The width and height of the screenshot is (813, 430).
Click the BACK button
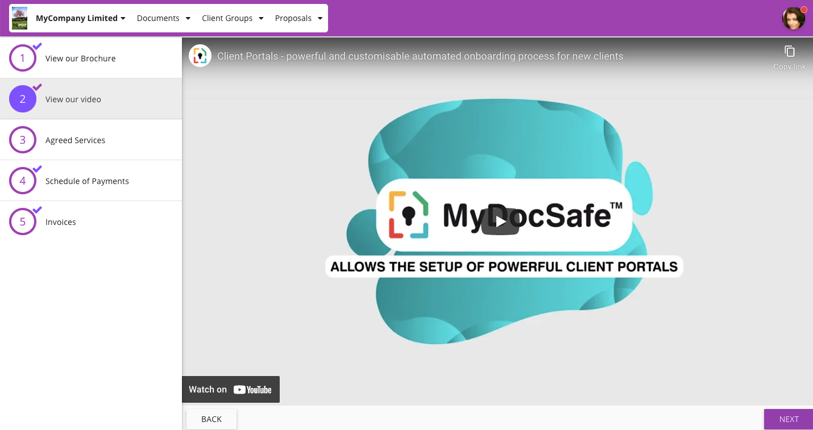[211, 419]
